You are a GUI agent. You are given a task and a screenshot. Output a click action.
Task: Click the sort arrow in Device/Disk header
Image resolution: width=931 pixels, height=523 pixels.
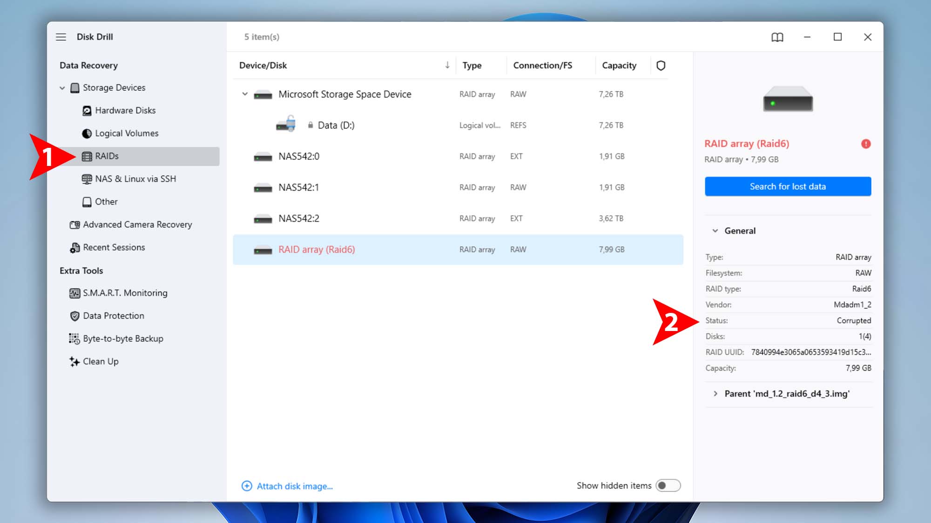pos(447,65)
